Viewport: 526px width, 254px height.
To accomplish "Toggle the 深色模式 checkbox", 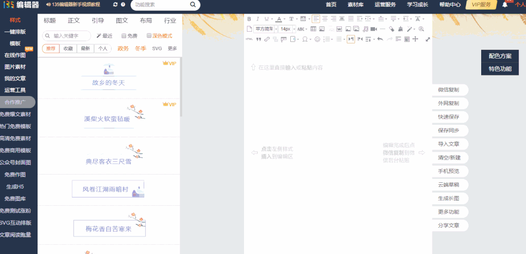I will click(x=149, y=36).
